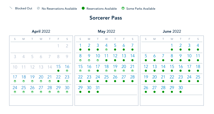Image resolution: width=214 pixels, height=114 pixels.
Task: Choose May 31 in the calendar
Action: tap(98, 88)
